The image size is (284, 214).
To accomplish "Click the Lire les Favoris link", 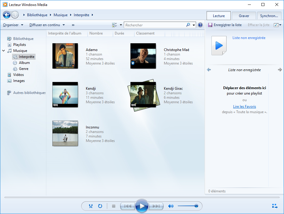I will click(x=245, y=107).
